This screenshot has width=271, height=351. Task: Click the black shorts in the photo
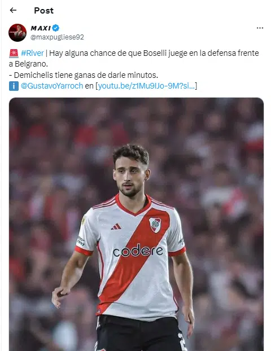[x=140, y=334]
